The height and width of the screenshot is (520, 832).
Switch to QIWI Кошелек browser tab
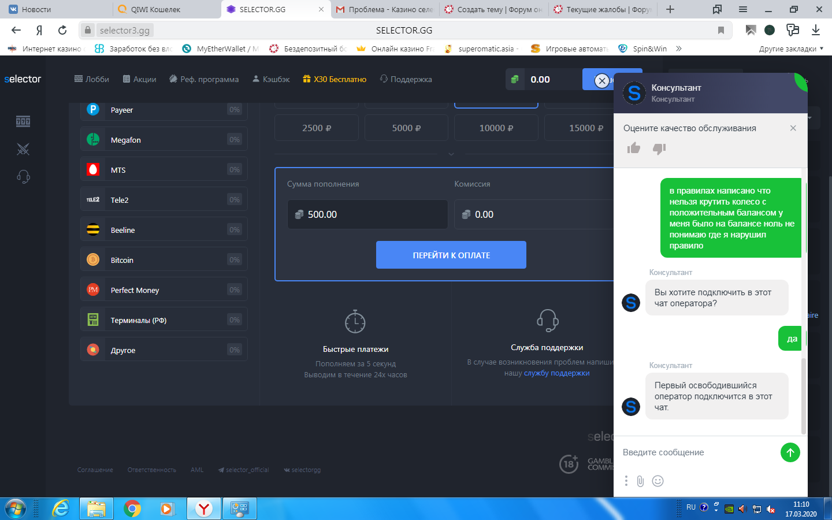pyautogui.click(x=166, y=9)
